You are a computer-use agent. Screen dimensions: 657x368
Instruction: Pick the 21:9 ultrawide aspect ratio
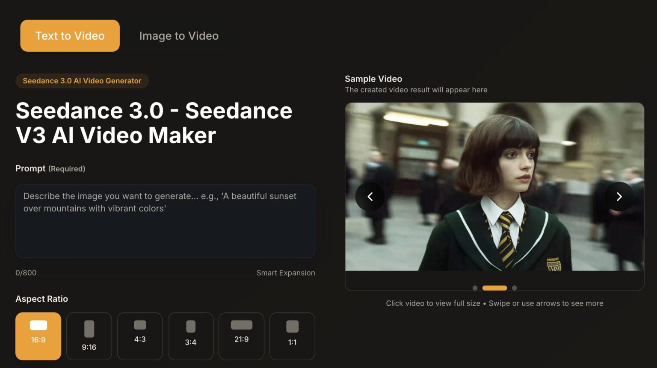(241, 336)
